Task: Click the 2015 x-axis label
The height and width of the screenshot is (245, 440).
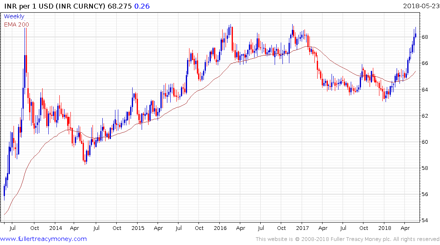Action: [x=138, y=228]
